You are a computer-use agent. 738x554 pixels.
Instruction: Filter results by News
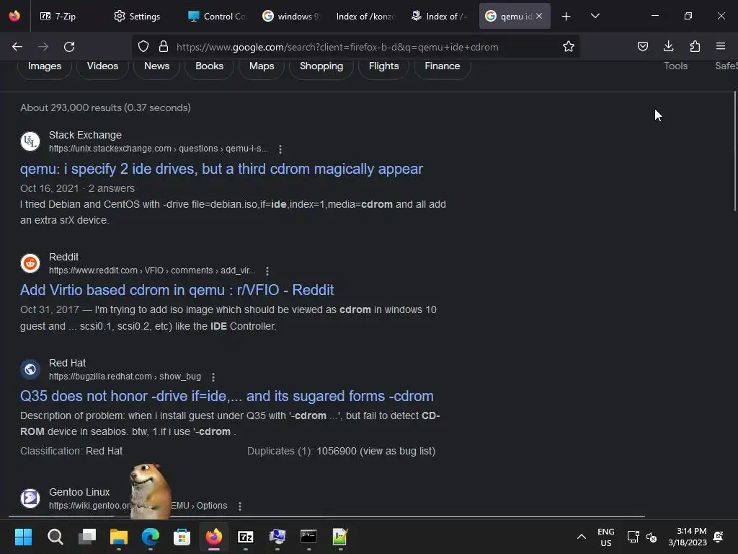point(156,66)
